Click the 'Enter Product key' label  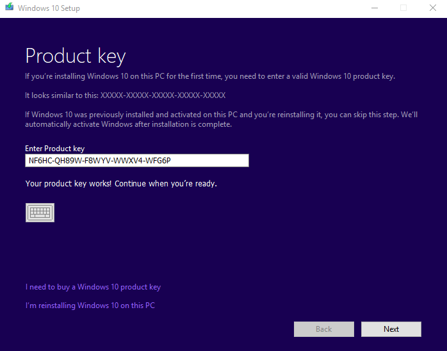pyautogui.click(x=54, y=149)
